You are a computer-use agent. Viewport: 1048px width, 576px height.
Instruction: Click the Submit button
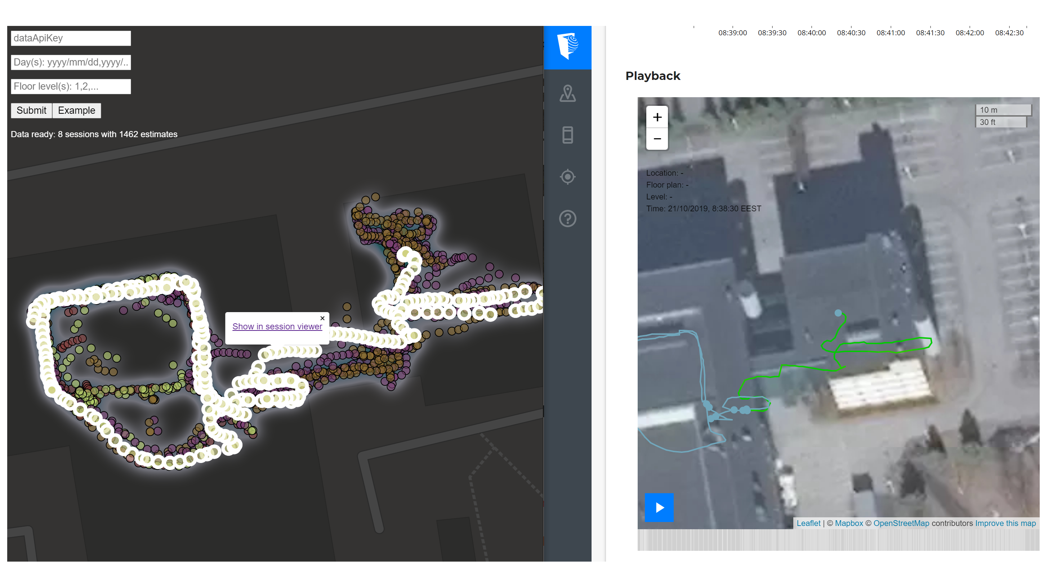31,111
